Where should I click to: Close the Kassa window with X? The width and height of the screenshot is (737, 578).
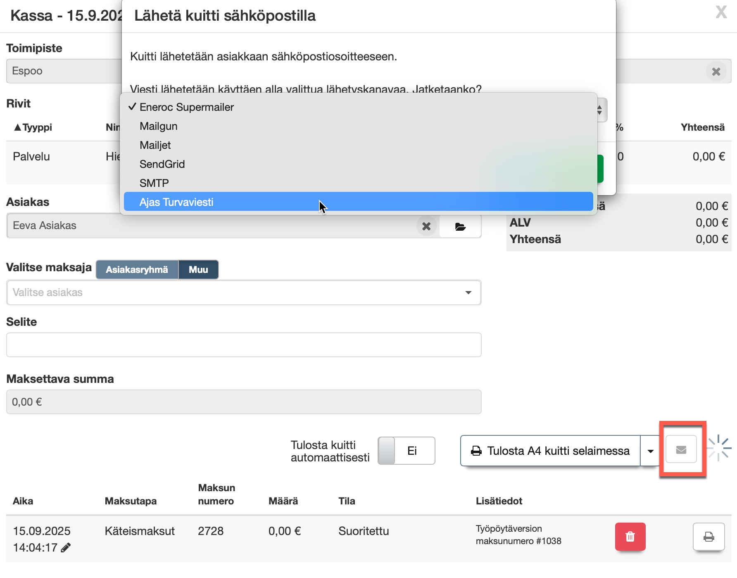pyautogui.click(x=721, y=12)
